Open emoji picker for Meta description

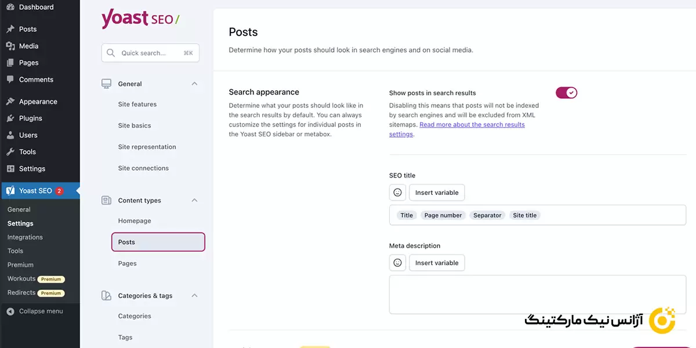tap(397, 263)
